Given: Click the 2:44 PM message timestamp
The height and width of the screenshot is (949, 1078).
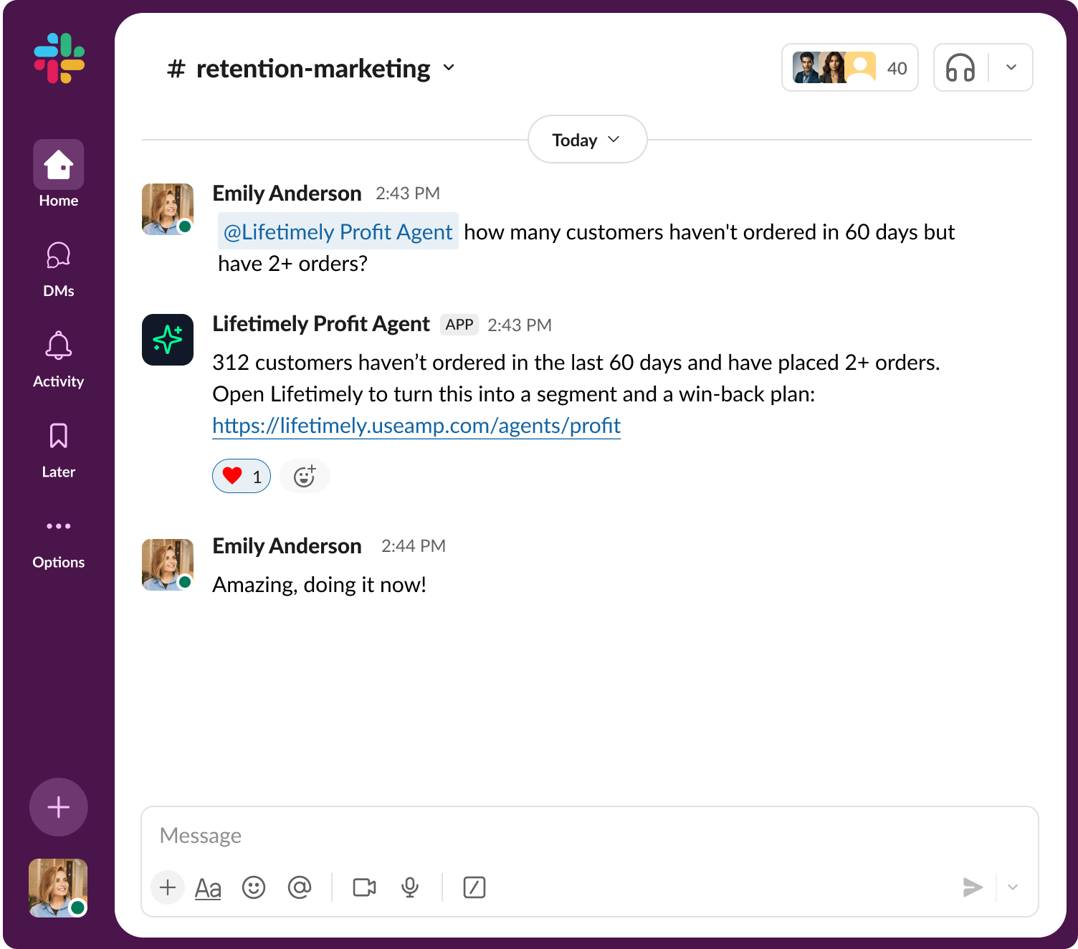Looking at the screenshot, I should pos(414,546).
